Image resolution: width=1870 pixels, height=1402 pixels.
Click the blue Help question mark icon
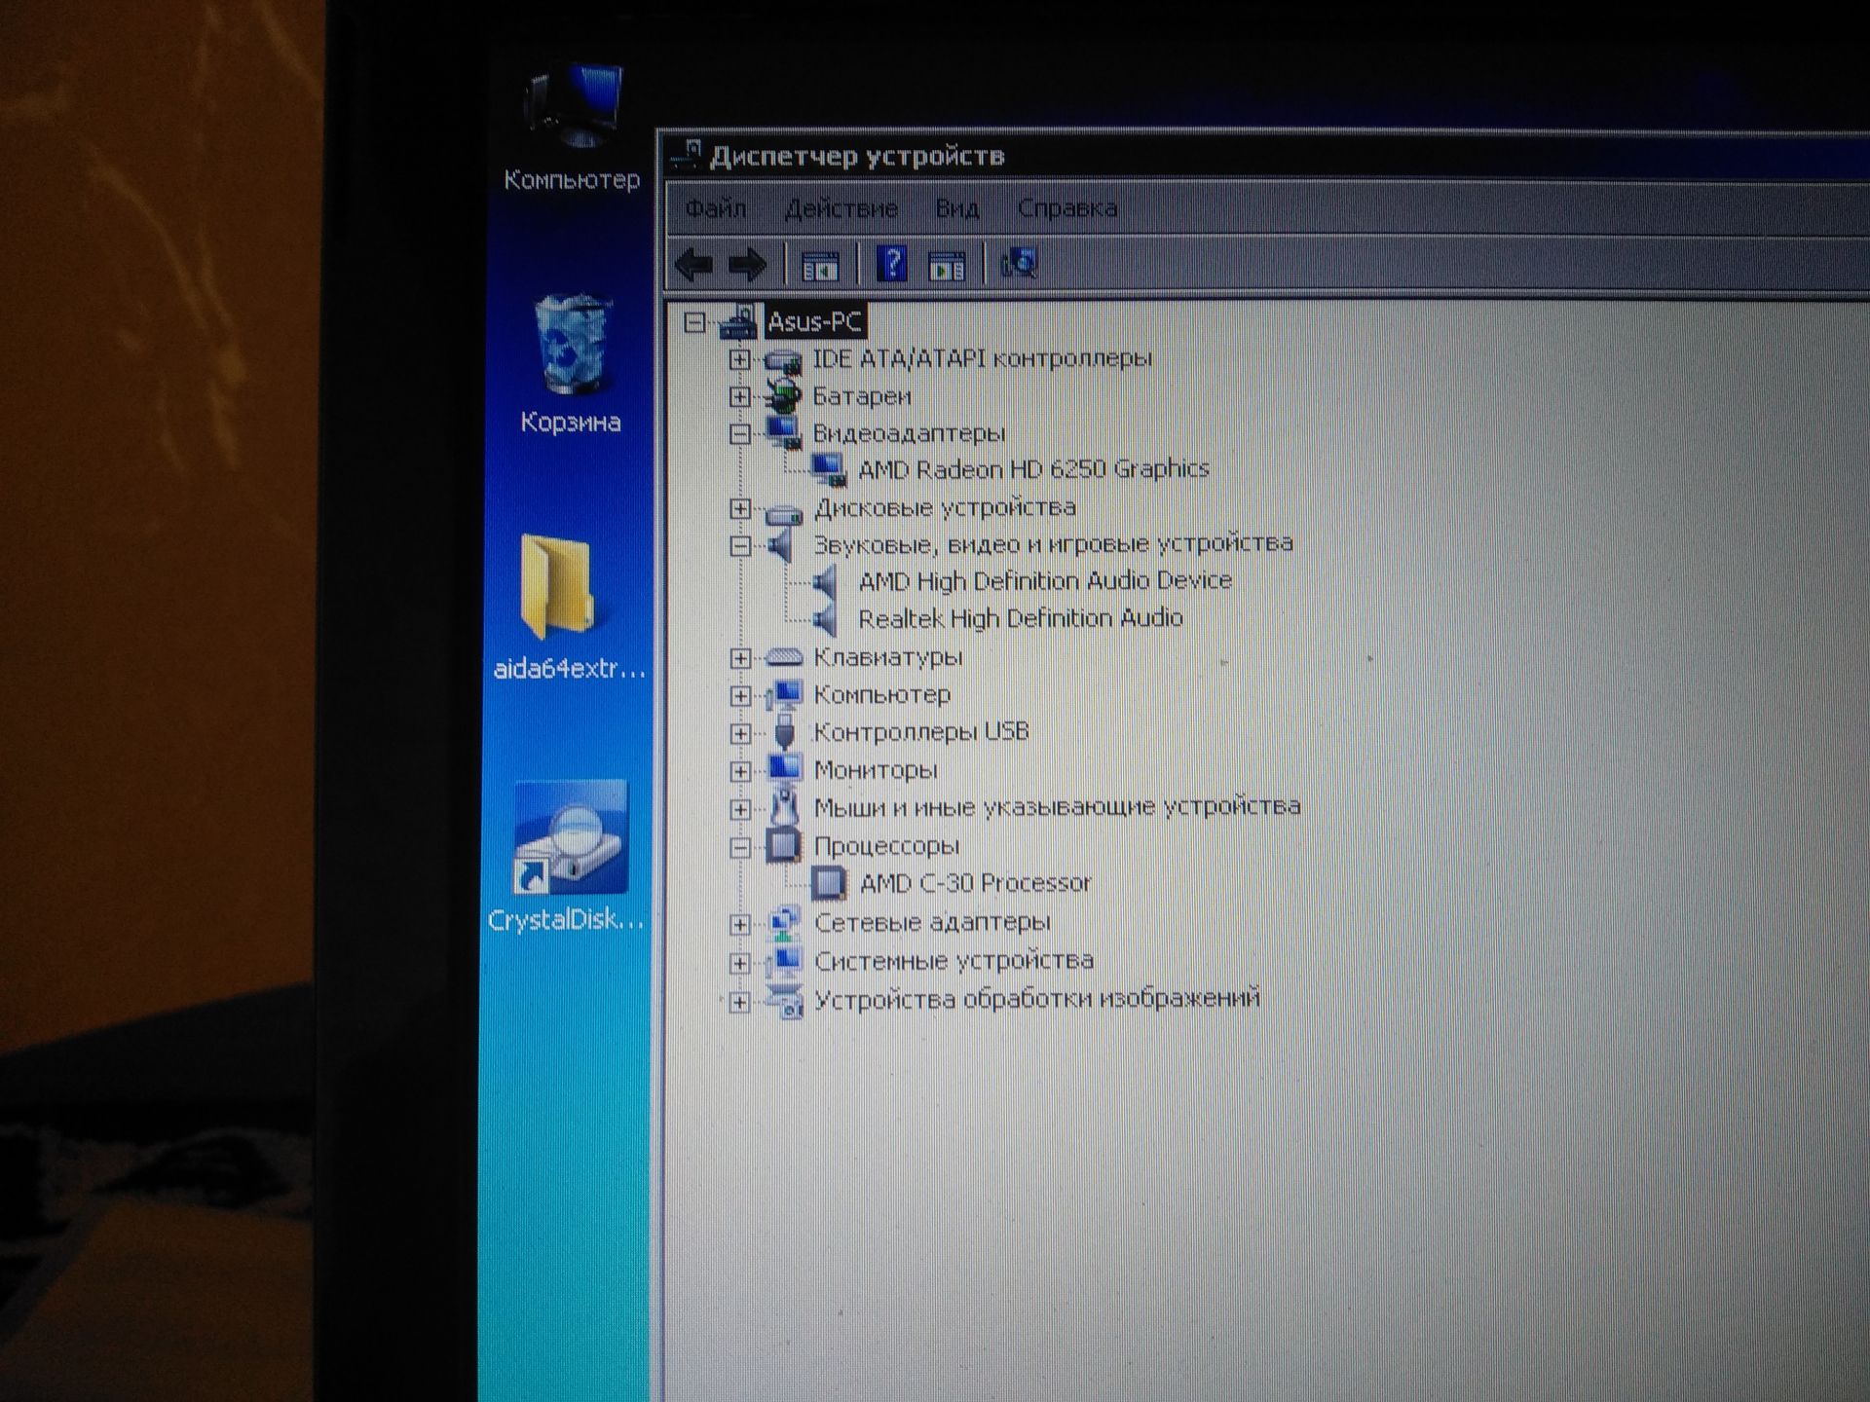tap(892, 263)
